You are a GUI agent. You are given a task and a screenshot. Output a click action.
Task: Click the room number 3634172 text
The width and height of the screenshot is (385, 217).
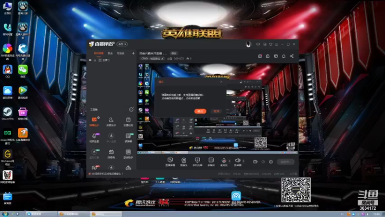tap(179, 58)
